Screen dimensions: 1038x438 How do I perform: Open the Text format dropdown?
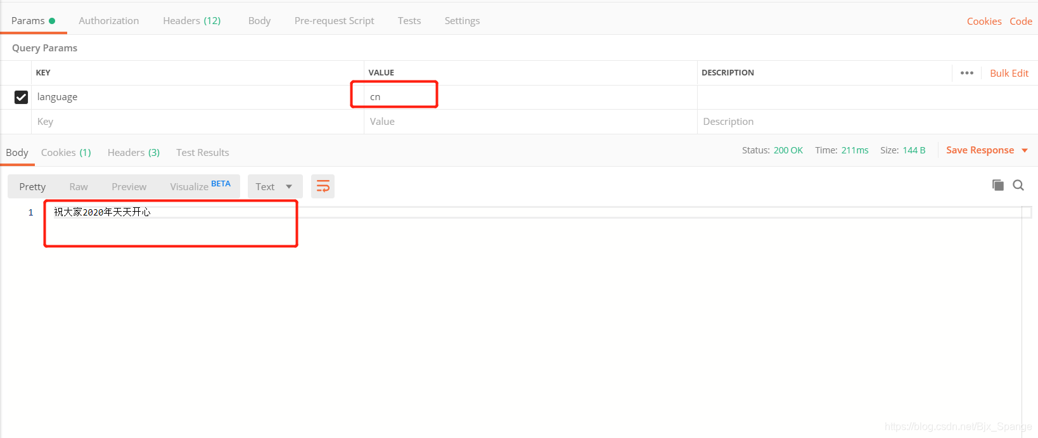275,186
